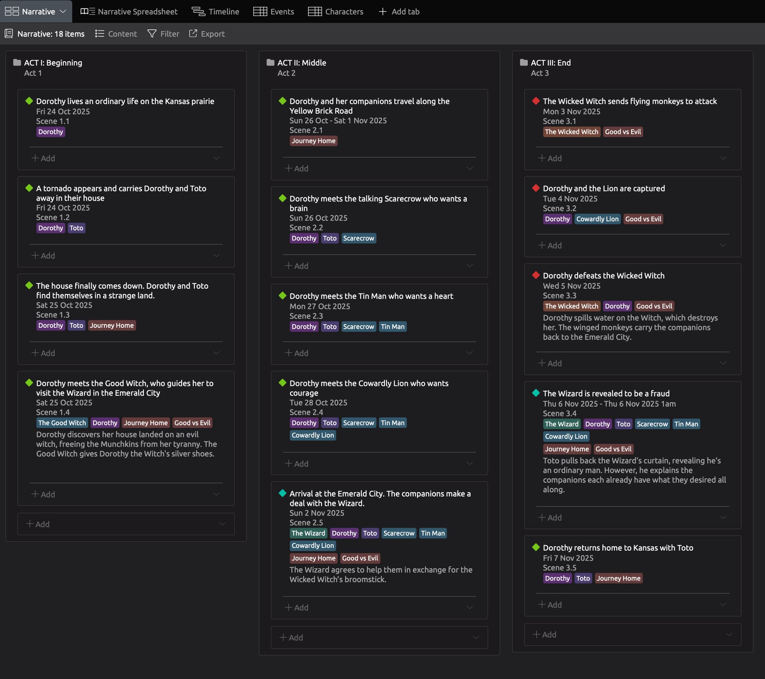Click the ACT I: Beginning folder icon
765x679 pixels.
click(x=17, y=63)
